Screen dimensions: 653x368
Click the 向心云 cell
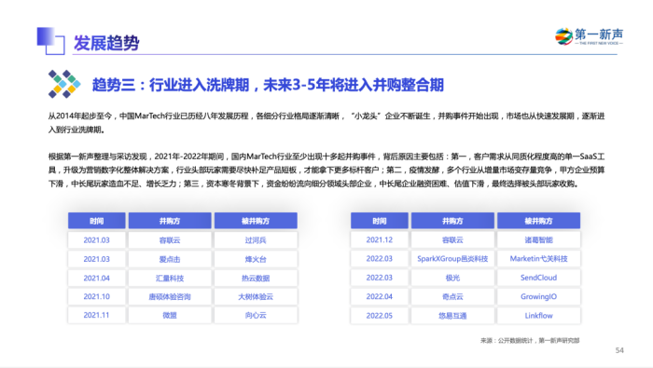tap(256, 315)
